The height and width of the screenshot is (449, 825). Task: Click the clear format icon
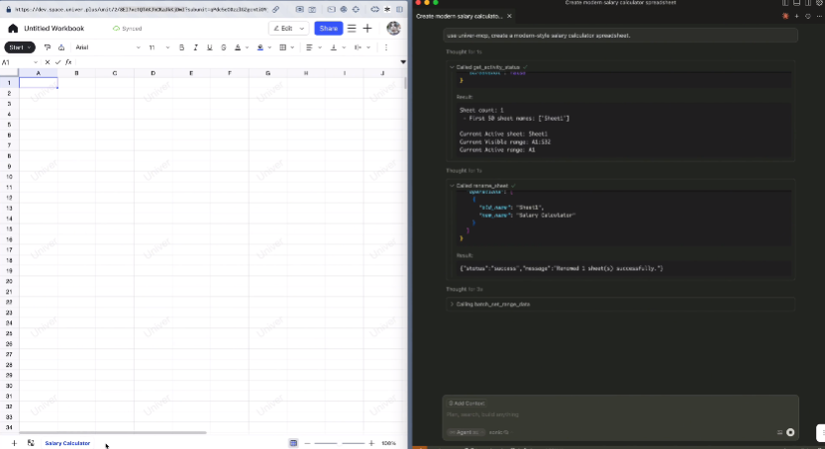click(x=61, y=47)
